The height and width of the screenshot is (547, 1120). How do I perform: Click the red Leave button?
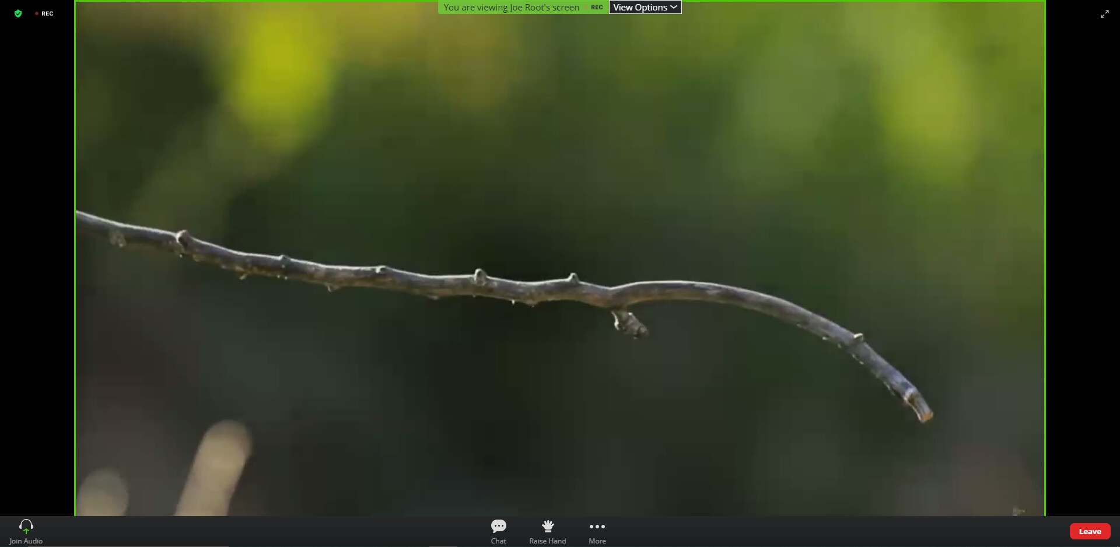point(1090,531)
